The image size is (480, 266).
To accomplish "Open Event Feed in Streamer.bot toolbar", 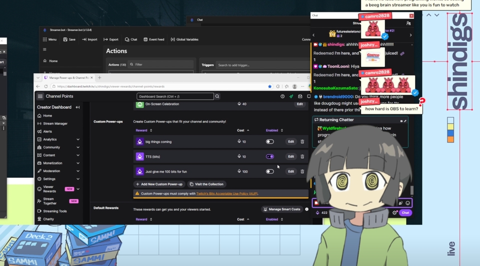I will [x=154, y=39].
